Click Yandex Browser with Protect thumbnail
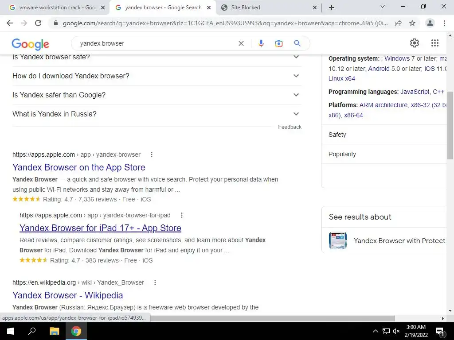This screenshot has height=340, width=454. (x=337, y=240)
